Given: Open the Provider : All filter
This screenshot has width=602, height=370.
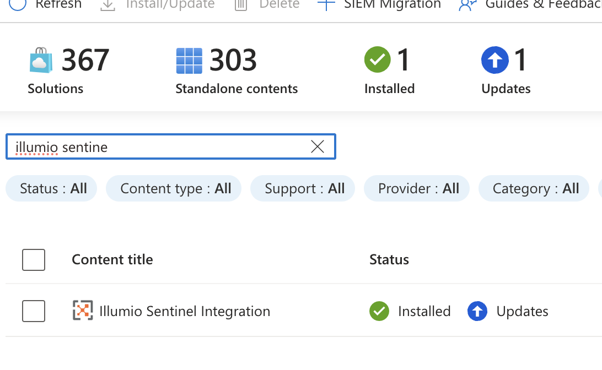Looking at the screenshot, I should [x=417, y=188].
